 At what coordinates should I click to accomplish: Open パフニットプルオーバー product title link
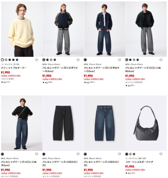pyautogui.click(x=14, y=68)
